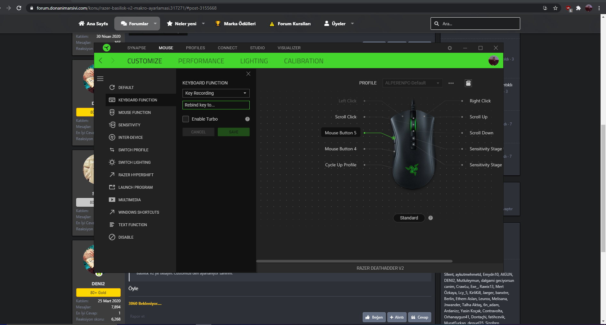Open the Ana Sayfa forum link

(93, 24)
